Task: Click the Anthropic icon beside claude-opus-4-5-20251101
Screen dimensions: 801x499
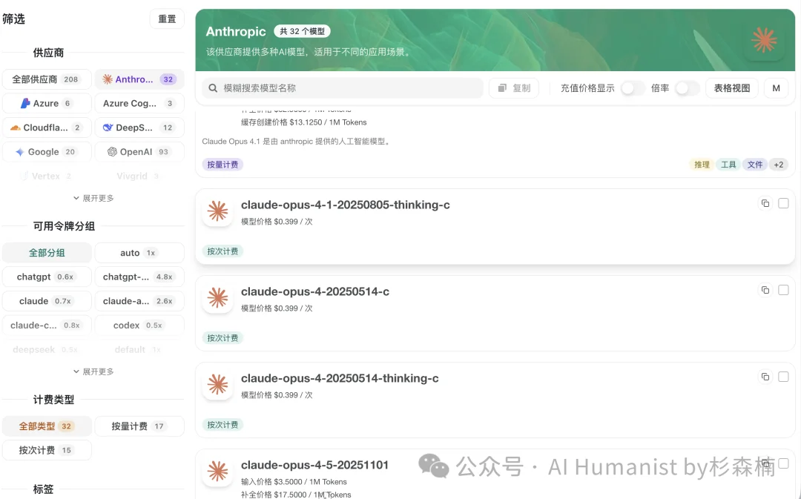Action: [x=217, y=470]
